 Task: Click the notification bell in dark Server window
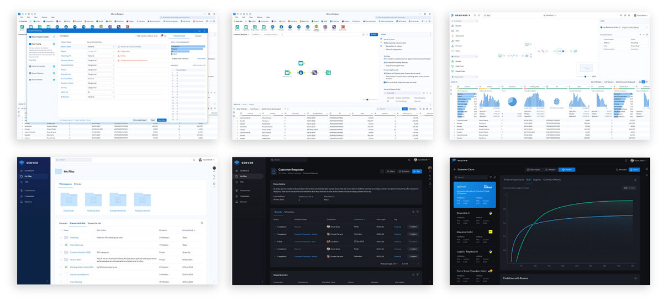(x=409, y=160)
